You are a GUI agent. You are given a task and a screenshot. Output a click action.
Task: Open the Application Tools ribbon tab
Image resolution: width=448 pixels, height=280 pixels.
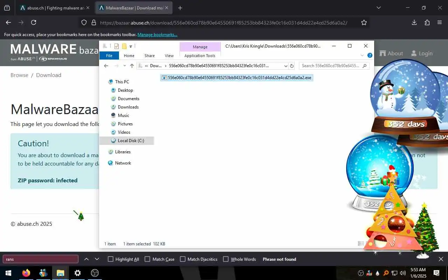pyautogui.click(x=200, y=56)
